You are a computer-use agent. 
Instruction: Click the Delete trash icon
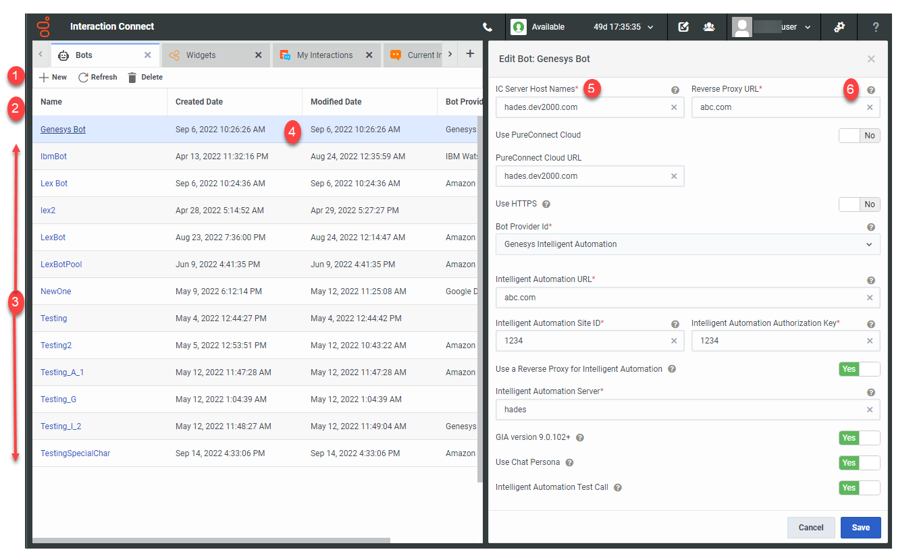coord(132,78)
